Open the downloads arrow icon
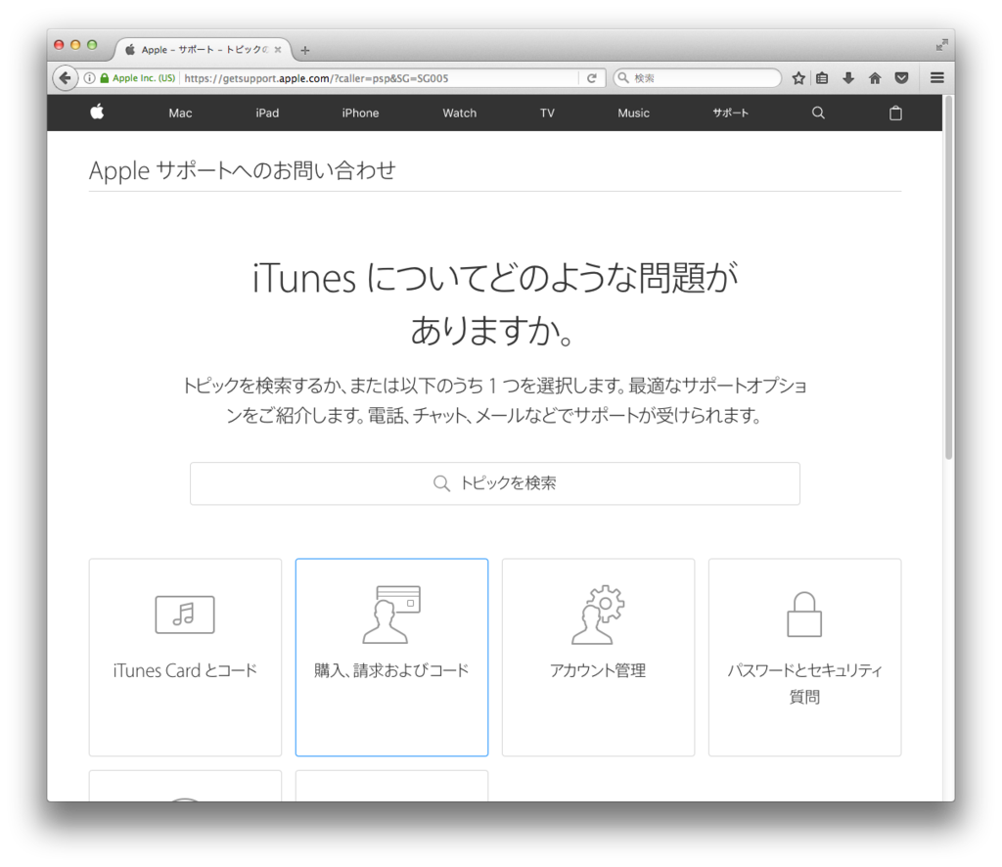Viewport: 1002px width, 867px height. coord(848,78)
